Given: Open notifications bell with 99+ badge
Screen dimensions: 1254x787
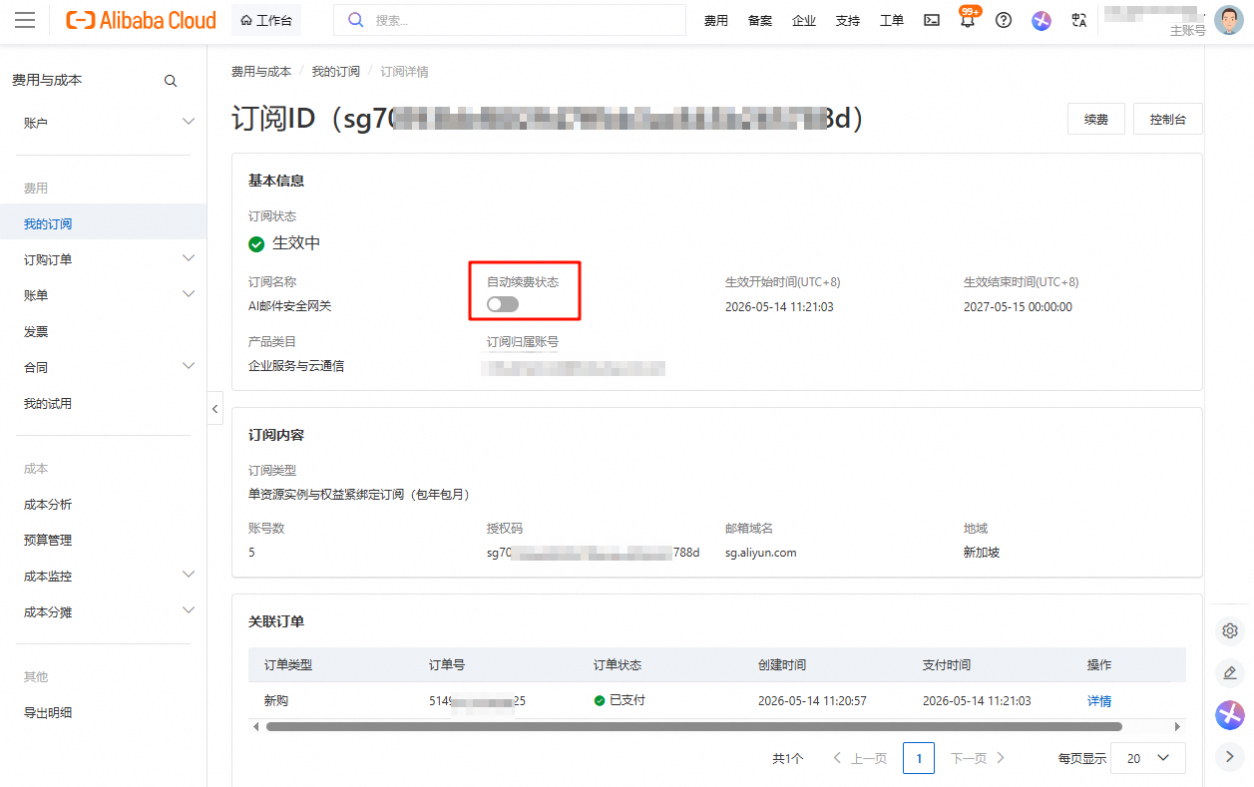Looking at the screenshot, I should tap(968, 19).
